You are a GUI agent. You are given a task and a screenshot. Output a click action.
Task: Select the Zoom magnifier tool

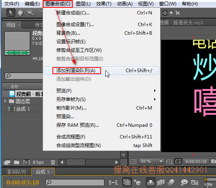point(30,12)
